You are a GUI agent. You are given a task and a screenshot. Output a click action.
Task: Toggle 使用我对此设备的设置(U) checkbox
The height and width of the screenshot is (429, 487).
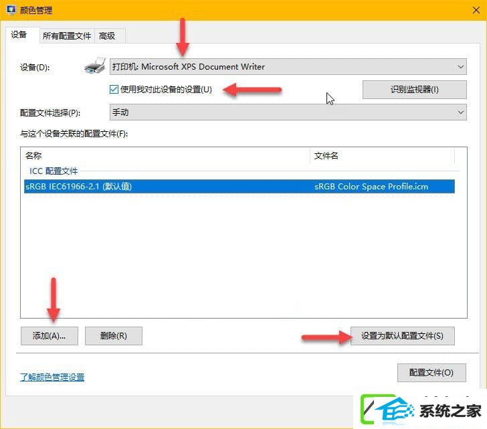[x=114, y=90]
